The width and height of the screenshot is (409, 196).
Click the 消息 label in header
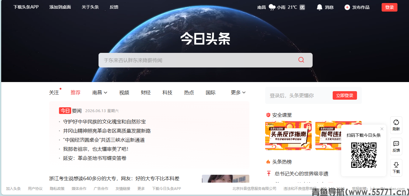[x=329, y=7]
